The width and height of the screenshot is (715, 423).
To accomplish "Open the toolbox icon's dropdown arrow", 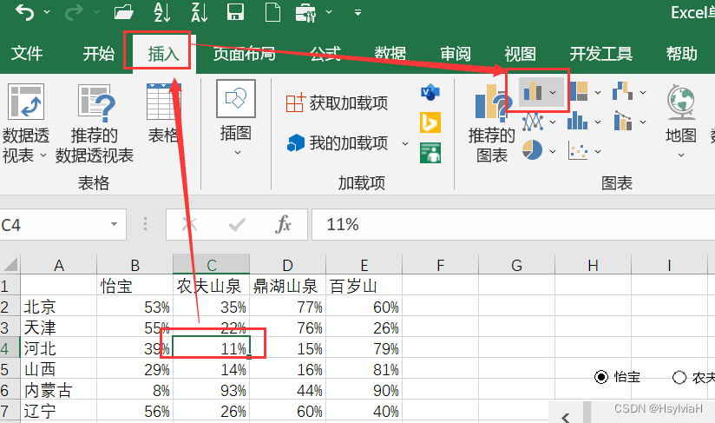I will pos(329,12).
